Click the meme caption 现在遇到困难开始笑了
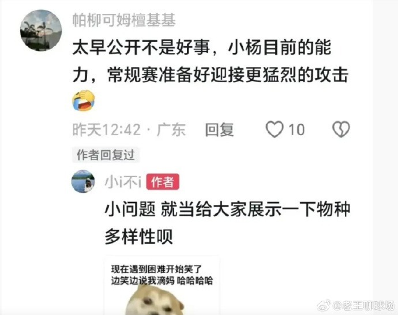 156,269
